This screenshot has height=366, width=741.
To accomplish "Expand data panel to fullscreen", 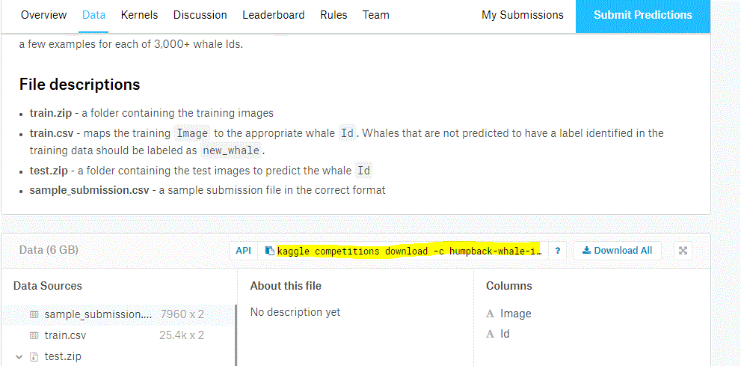I will [683, 251].
